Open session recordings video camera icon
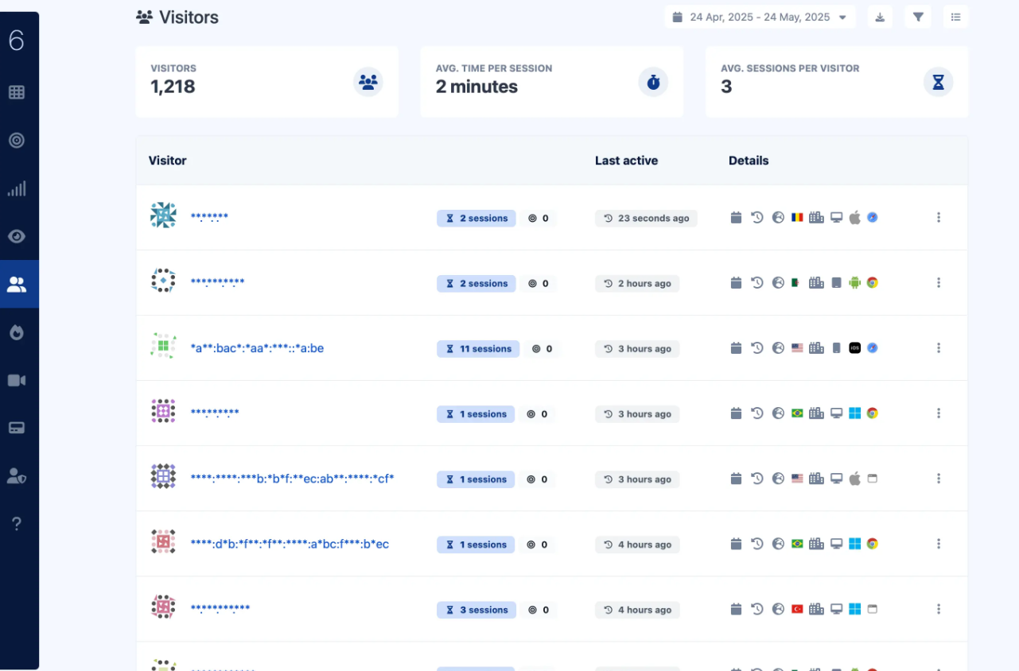 pos(17,381)
